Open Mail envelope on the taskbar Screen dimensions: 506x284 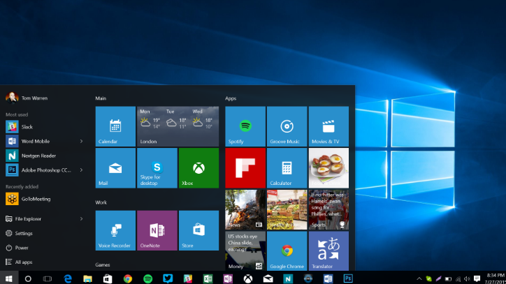pyautogui.click(x=268, y=278)
